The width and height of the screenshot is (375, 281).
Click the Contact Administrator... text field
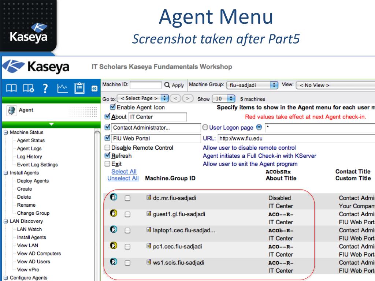[x=156, y=128]
